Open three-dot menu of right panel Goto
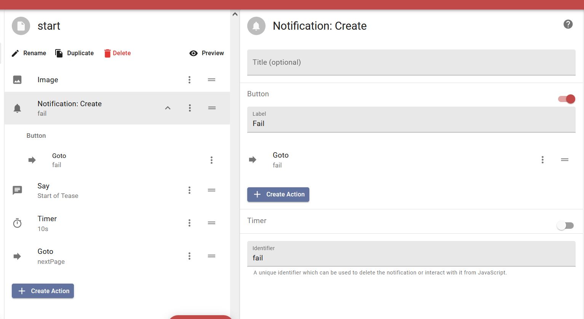 click(x=542, y=160)
